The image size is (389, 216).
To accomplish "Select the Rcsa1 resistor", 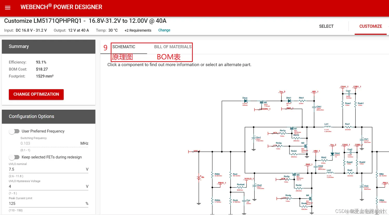I will pos(343,104).
